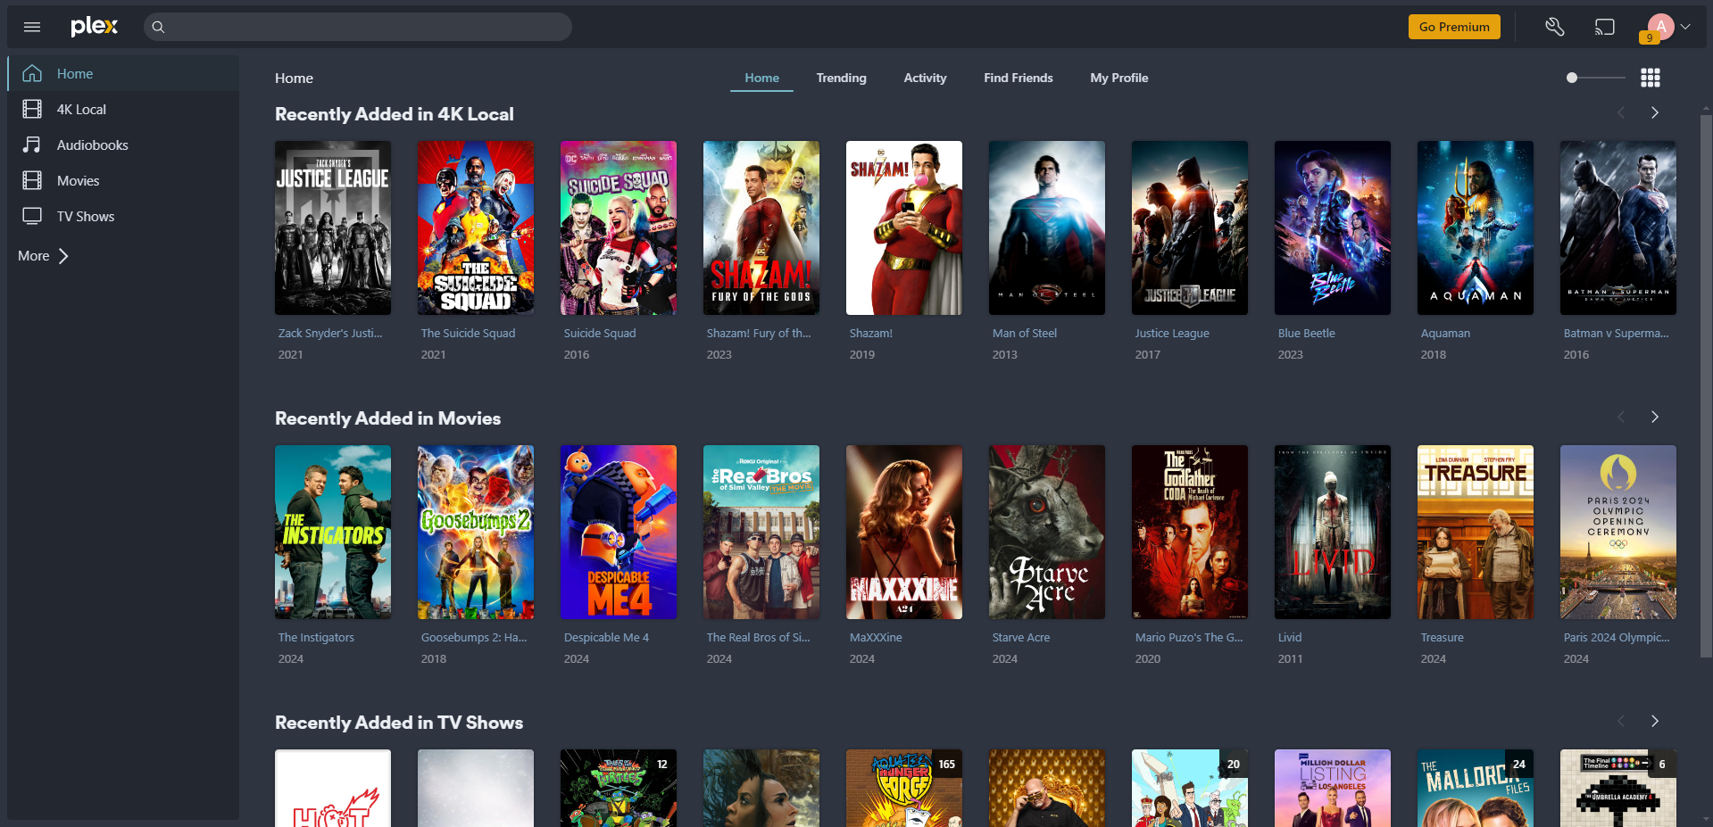Open the Livid poster

tap(1333, 532)
